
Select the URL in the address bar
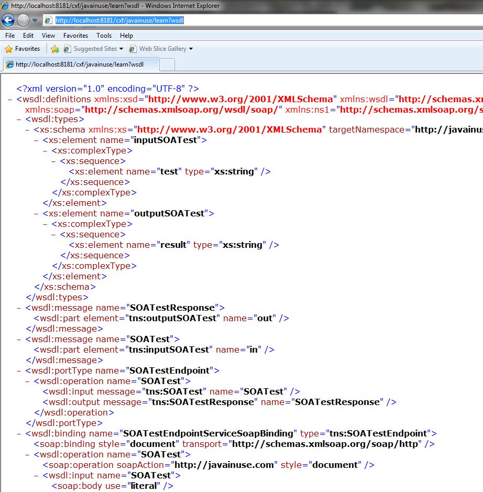pyautogui.click(x=119, y=20)
